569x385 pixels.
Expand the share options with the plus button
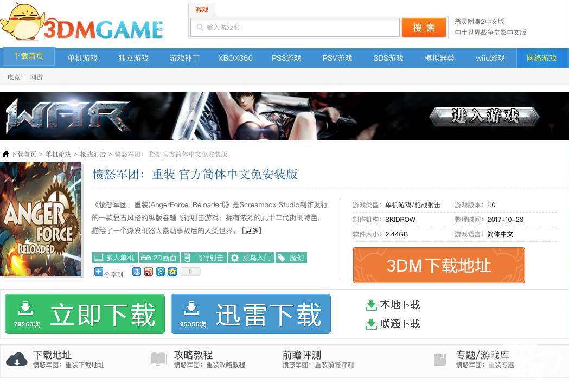(x=98, y=272)
